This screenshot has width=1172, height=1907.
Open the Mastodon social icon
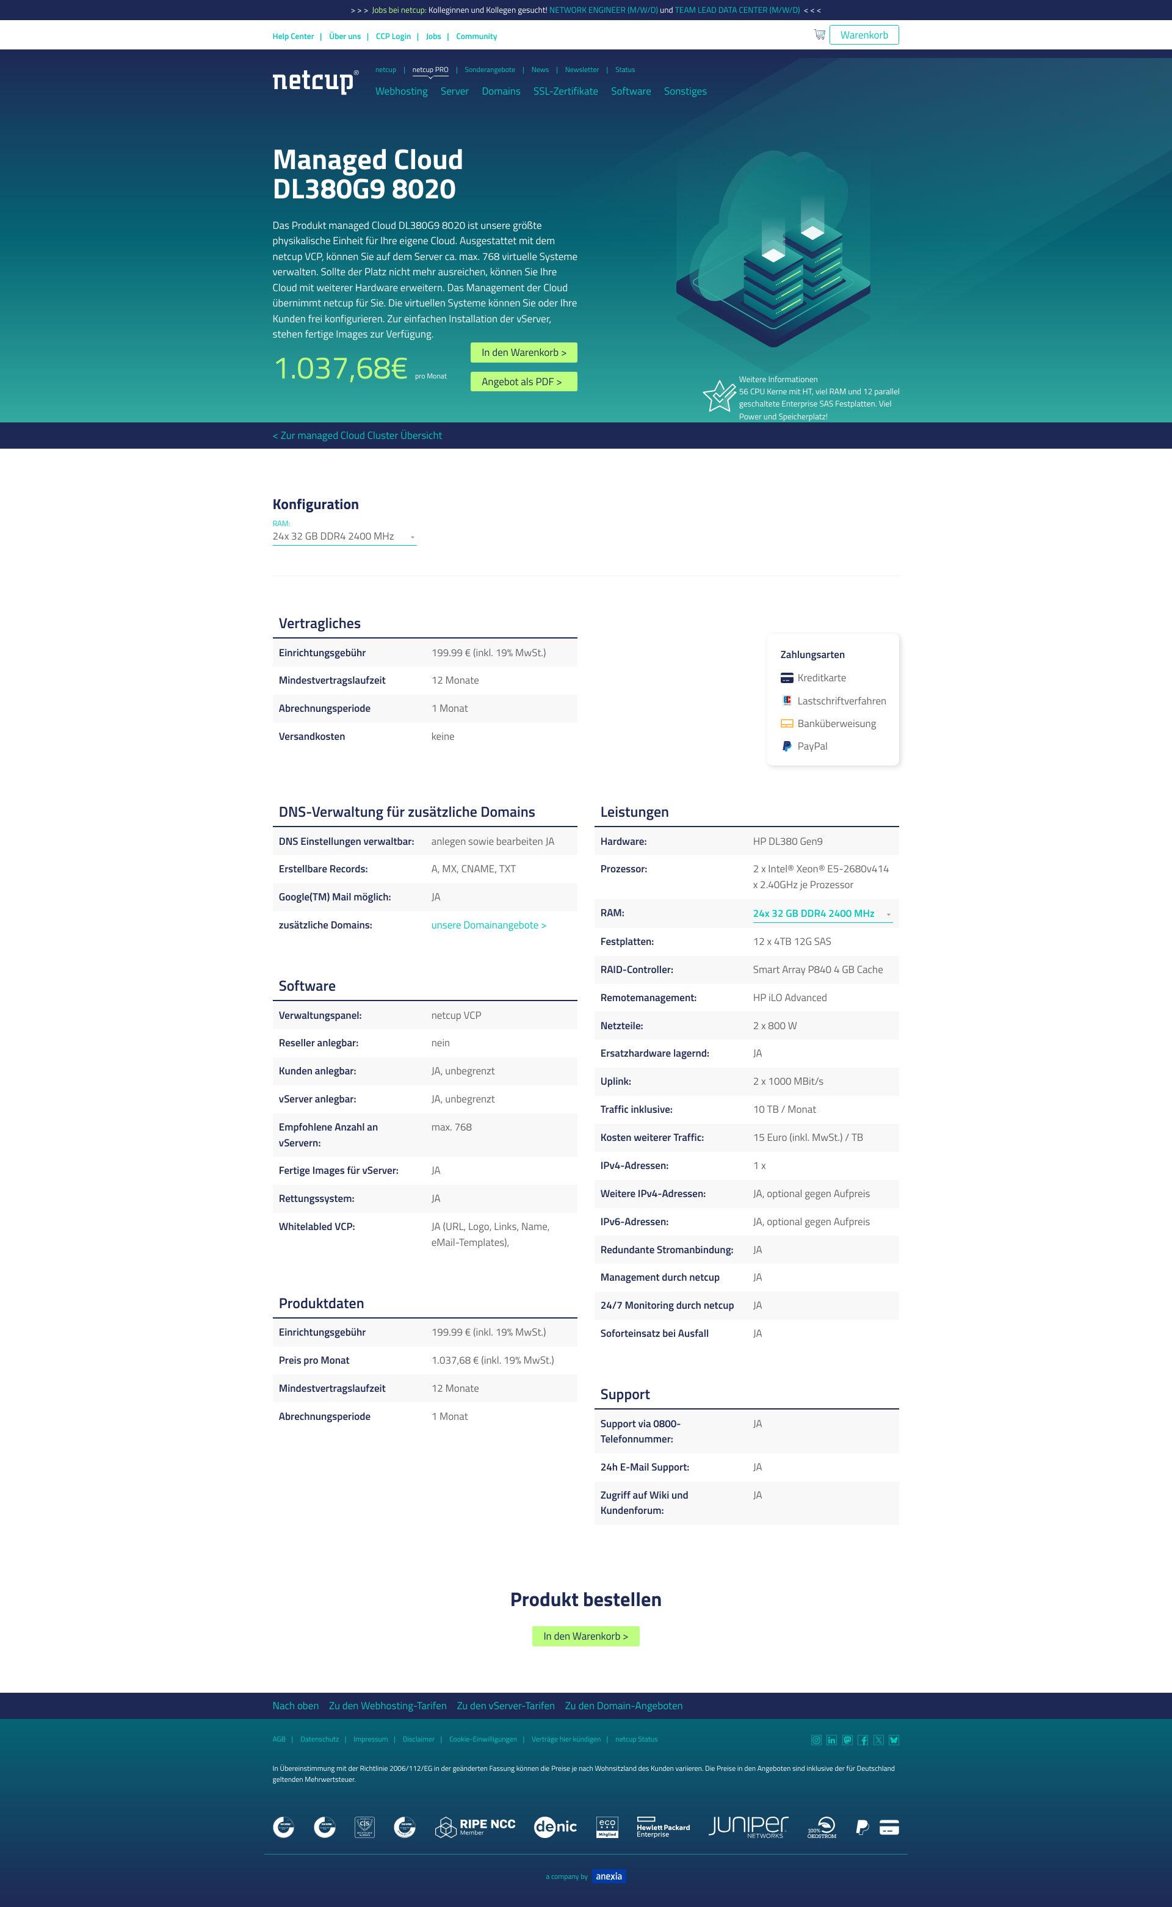point(847,1740)
